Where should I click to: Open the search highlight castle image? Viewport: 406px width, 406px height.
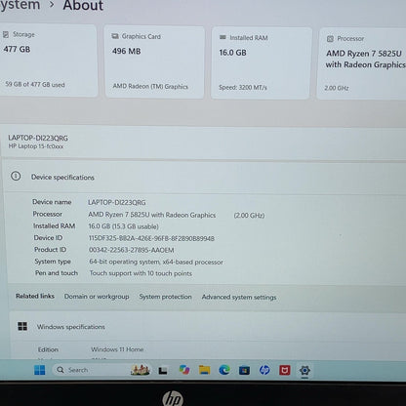pyautogui.click(x=140, y=370)
